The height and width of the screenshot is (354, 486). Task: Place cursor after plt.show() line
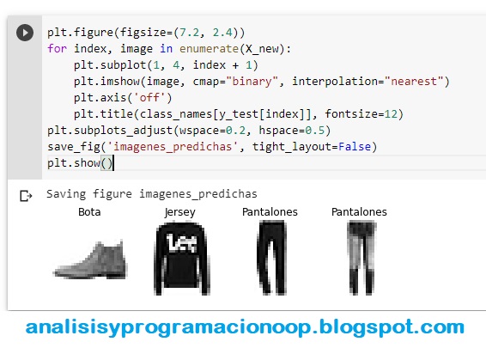tap(113, 163)
